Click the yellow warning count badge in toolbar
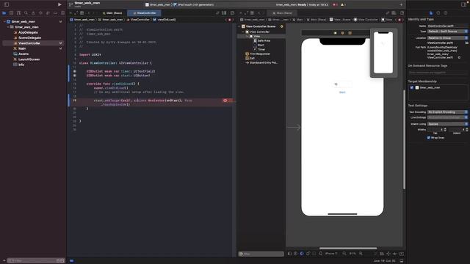This screenshot has width=470, height=264. tap(343, 4)
